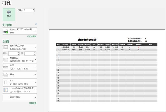
Task: Open the A4 paper size dropdown
Action: (20, 82)
